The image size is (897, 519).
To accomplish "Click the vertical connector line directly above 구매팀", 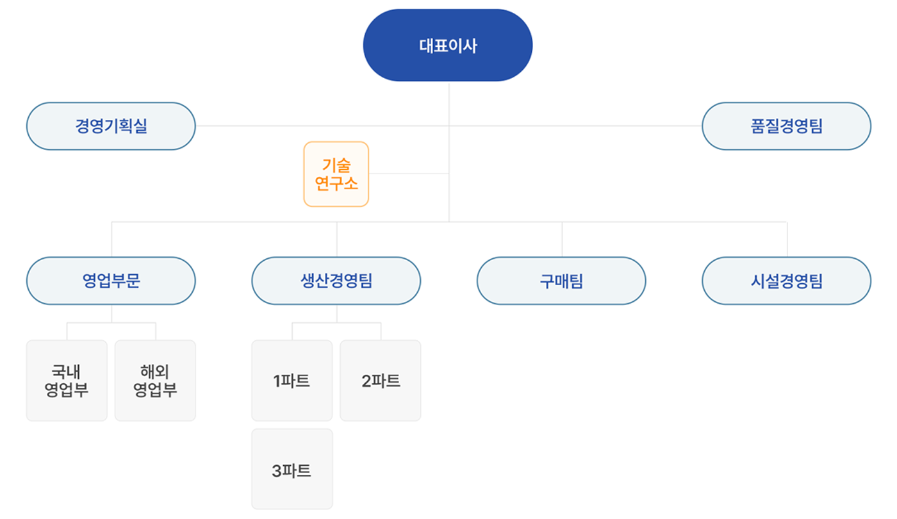I will [562, 240].
